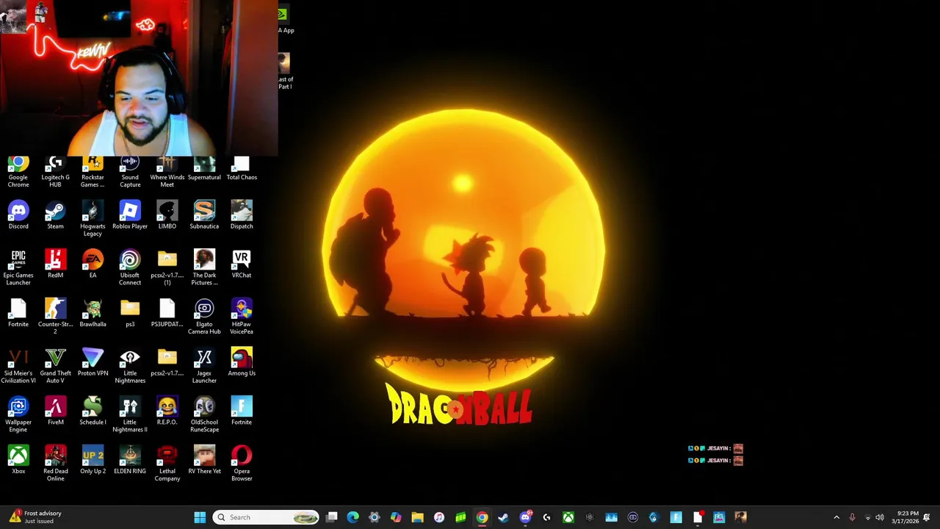Open Microsoft Edge from the taskbar
The height and width of the screenshot is (529, 940).
[x=353, y=517]
